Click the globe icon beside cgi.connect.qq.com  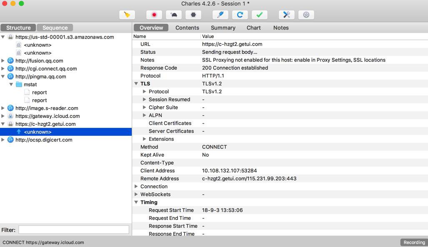[x=10, y=68]
